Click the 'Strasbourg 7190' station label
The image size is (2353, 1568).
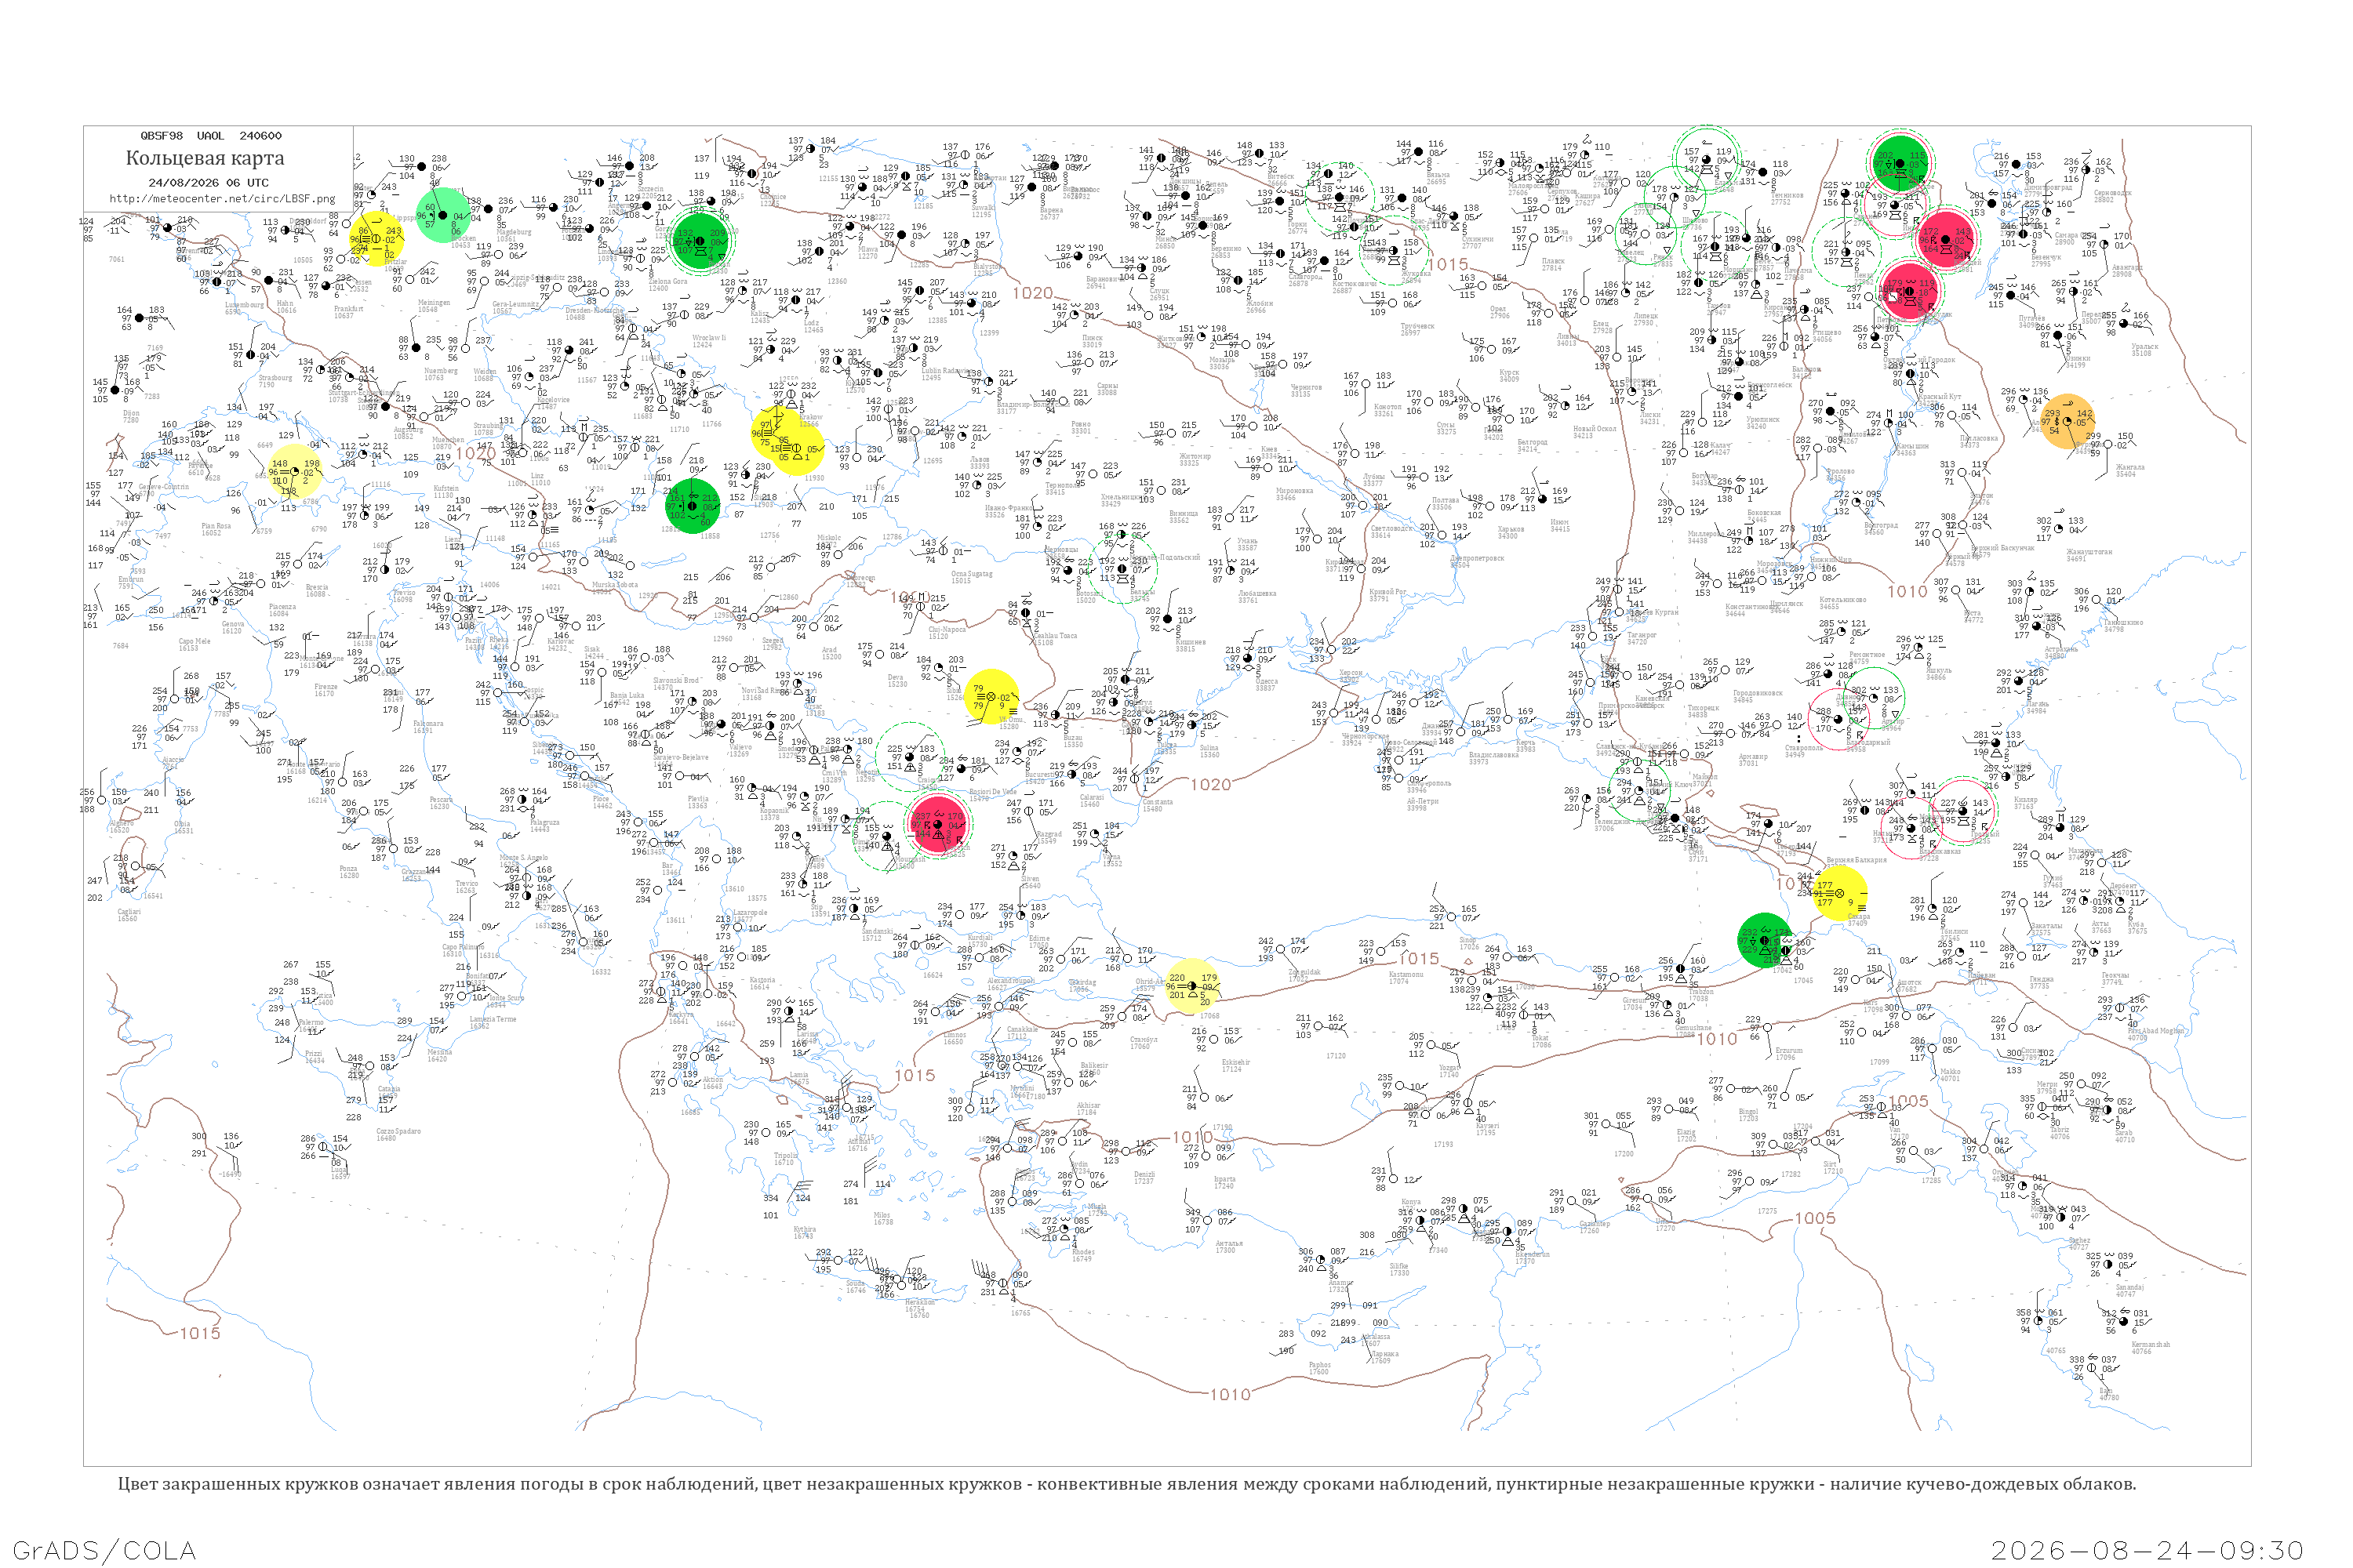point(275,381)
